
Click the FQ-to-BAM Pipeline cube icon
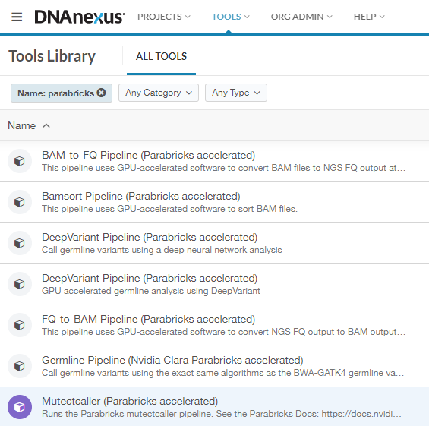point(20,325)
